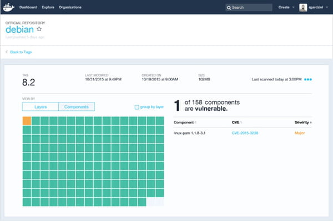This screenshot has width=333, height=221.
Task: Click the Last scanned today at 3:00PM text
Action: (276, 79)
